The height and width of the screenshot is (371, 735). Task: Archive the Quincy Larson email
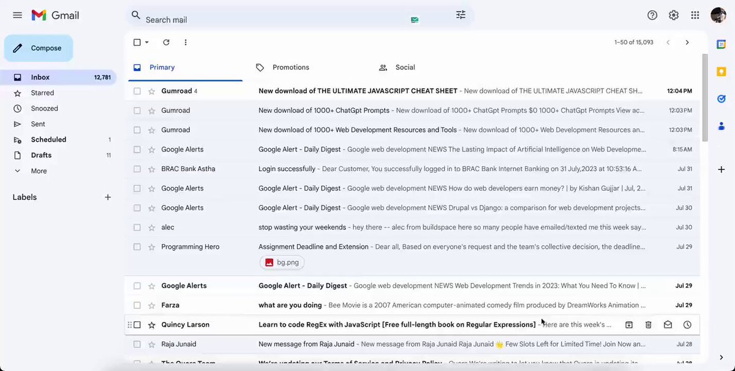click(629, 325)
